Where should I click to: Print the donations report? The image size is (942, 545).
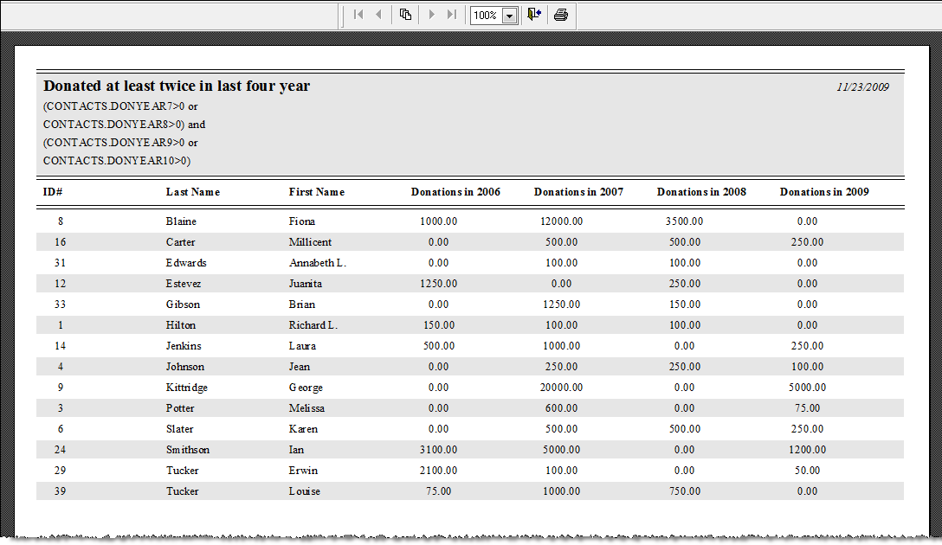pos(561,15)
